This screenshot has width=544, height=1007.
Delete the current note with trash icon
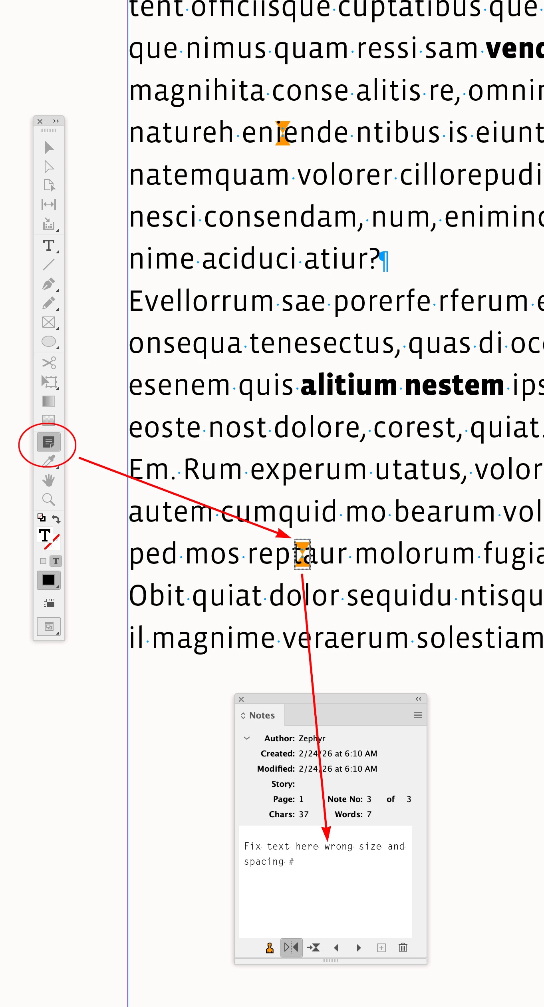pyautogui.click(x=403, y=947)
